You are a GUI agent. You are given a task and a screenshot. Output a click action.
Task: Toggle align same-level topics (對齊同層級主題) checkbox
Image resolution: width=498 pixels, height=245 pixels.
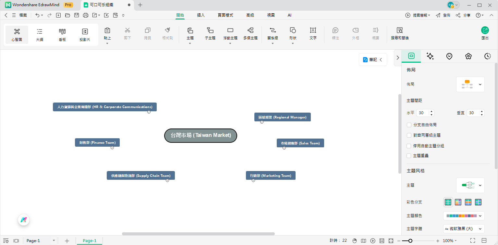409,135
